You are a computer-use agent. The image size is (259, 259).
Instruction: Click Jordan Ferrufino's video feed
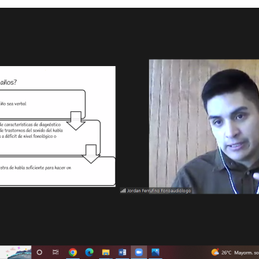point(204,126)
